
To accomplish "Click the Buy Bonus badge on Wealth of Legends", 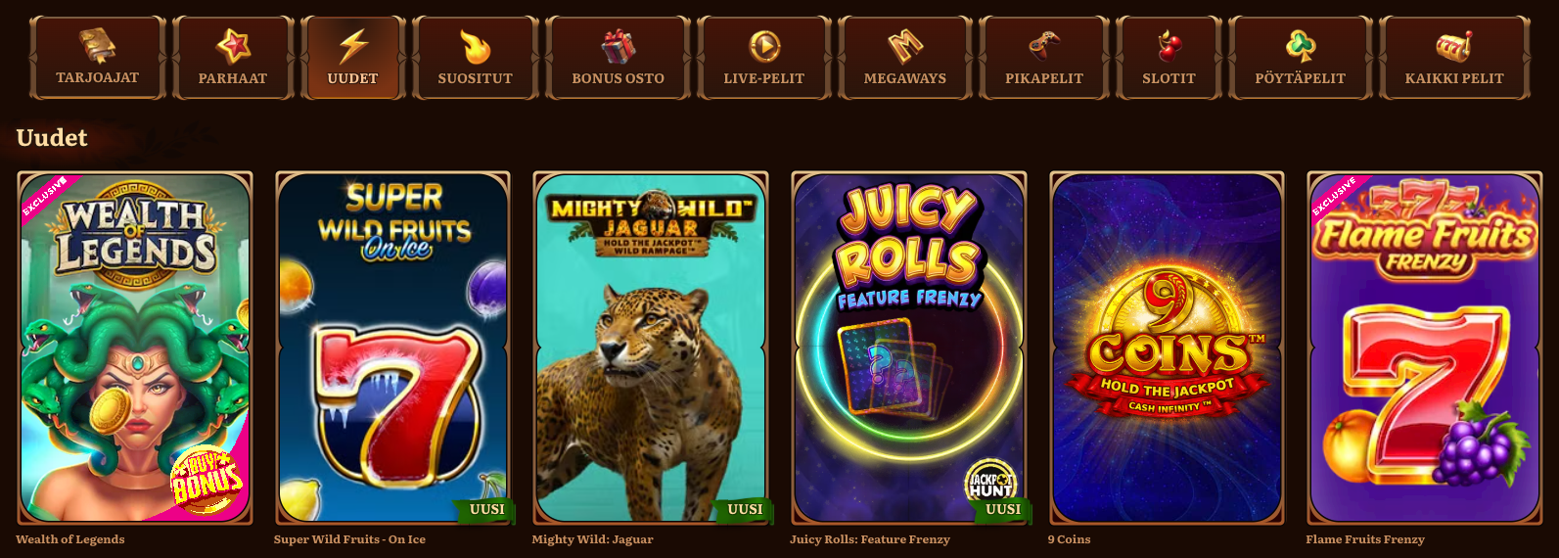I will 206,479.
